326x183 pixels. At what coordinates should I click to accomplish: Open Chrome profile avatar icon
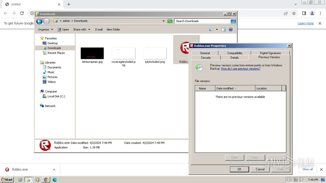[312, 13]
